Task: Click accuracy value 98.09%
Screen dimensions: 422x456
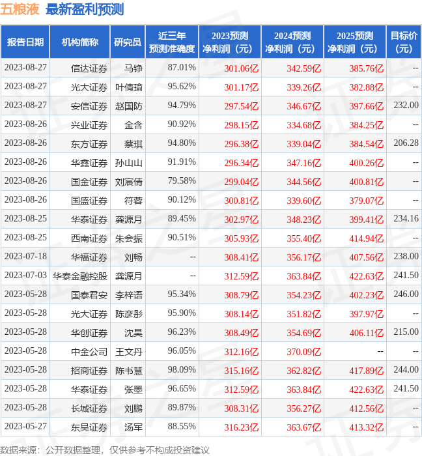Action: click(x=182, y=370)
